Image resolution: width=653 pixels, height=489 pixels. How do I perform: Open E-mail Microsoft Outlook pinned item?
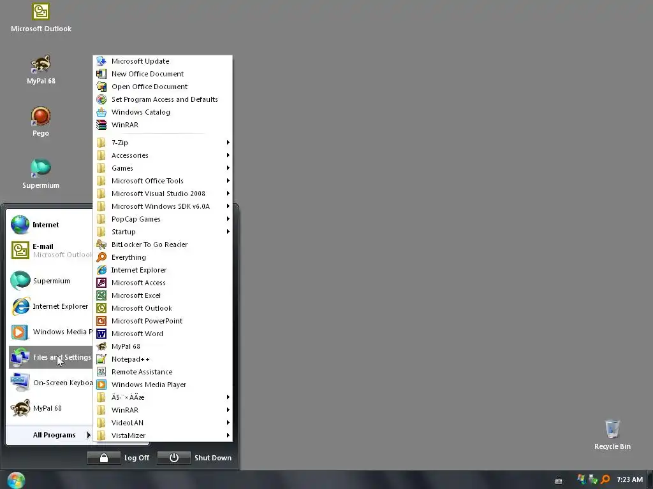point(50,250)
